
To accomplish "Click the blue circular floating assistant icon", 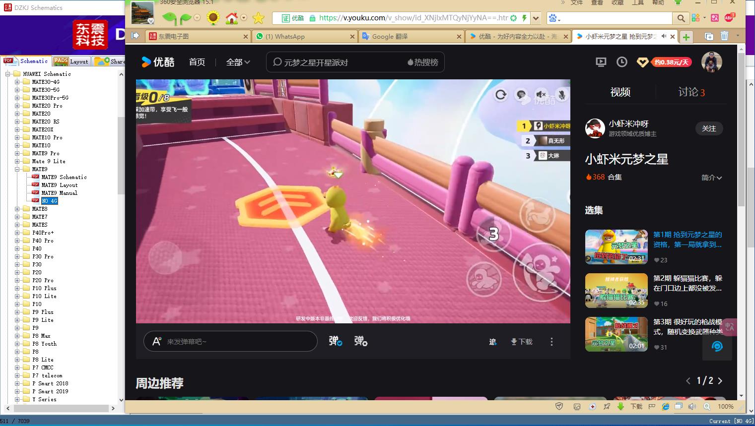I will pos(717,346).
